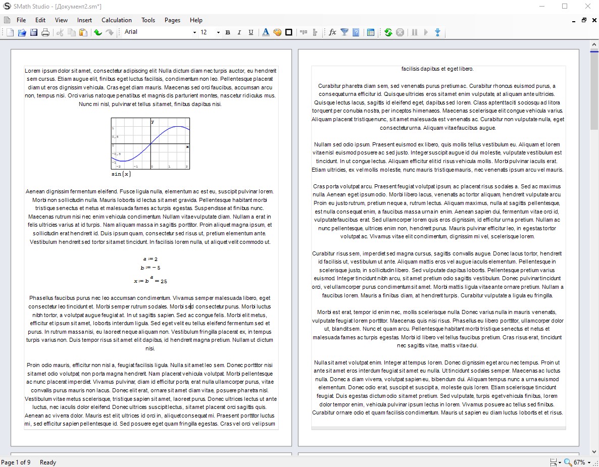
Task: Click the Undo green arrow icon
Action: pos(98,32)
